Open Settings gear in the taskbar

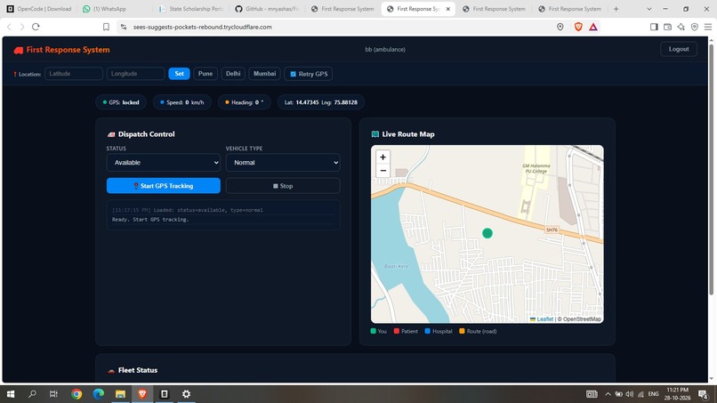[x=186, y=394]
